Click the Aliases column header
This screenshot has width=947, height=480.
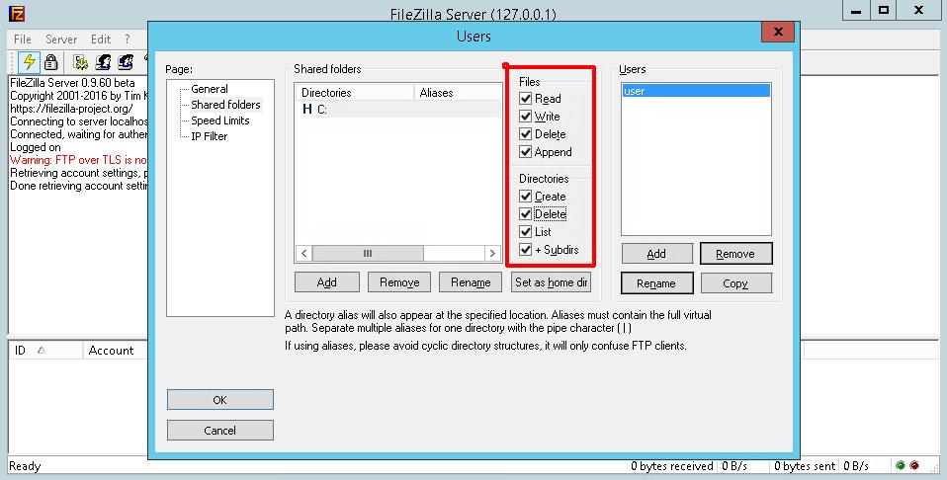(x=458, y=93)
